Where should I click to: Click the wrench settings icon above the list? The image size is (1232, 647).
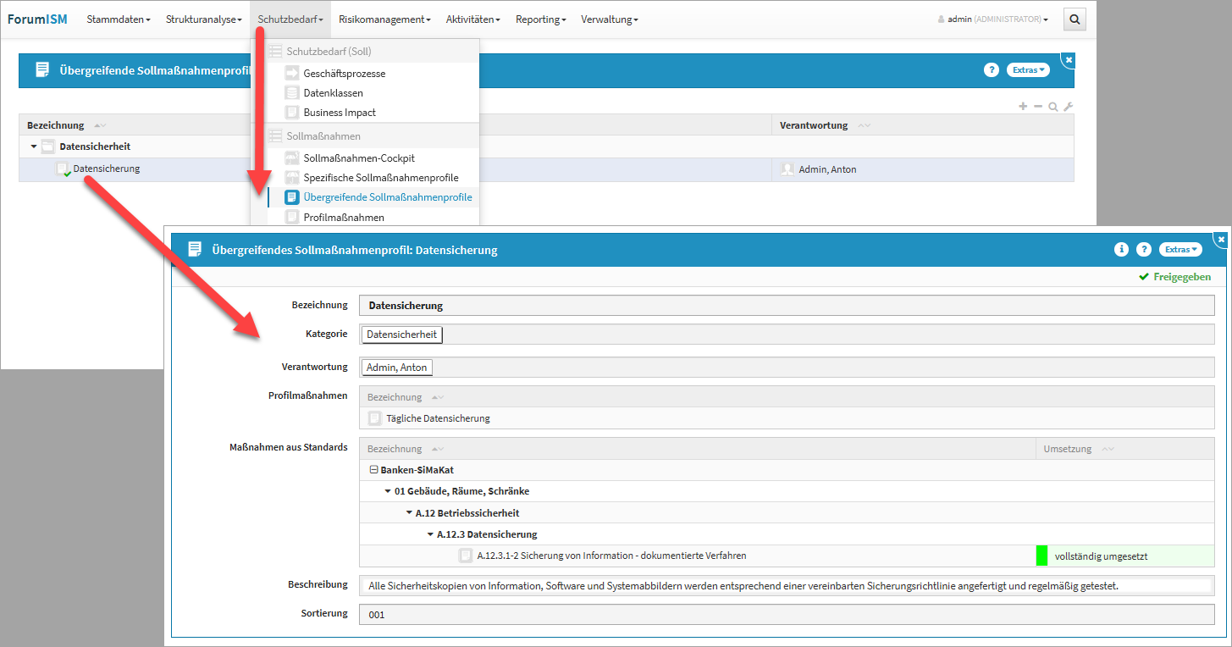[x=1068, y=107]
